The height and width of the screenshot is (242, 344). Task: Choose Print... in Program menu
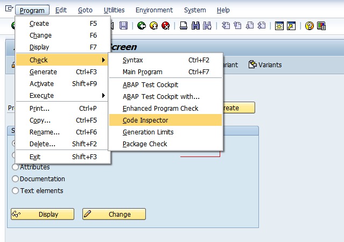pos(62,109)
